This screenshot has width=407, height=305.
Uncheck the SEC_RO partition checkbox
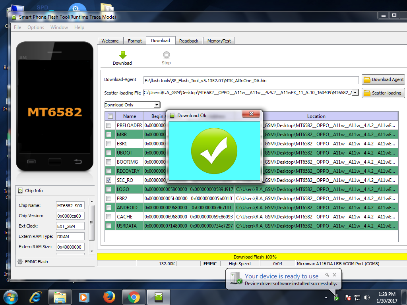109,180
